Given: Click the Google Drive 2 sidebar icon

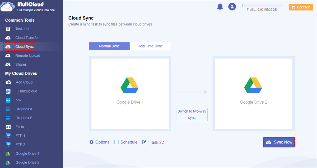Looking at the screenshot, I should tap(8, 162).
